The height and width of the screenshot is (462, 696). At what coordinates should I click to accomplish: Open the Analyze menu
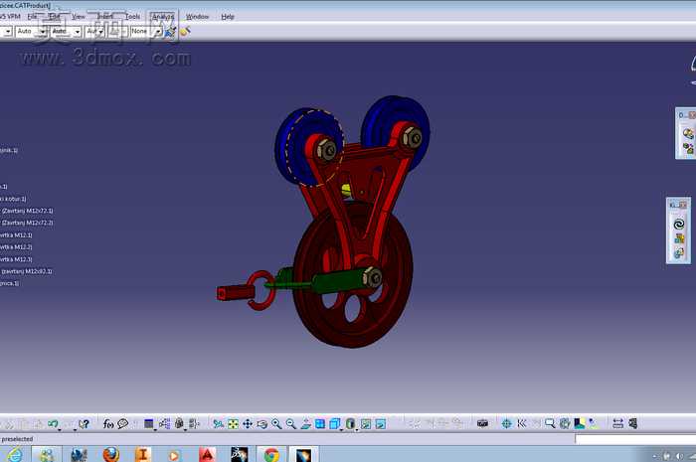(163, 17)
